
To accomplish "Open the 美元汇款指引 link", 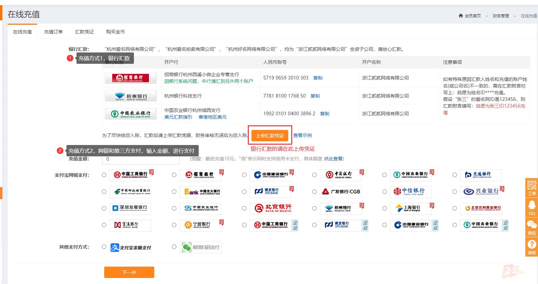I will (x=178, y=117).
